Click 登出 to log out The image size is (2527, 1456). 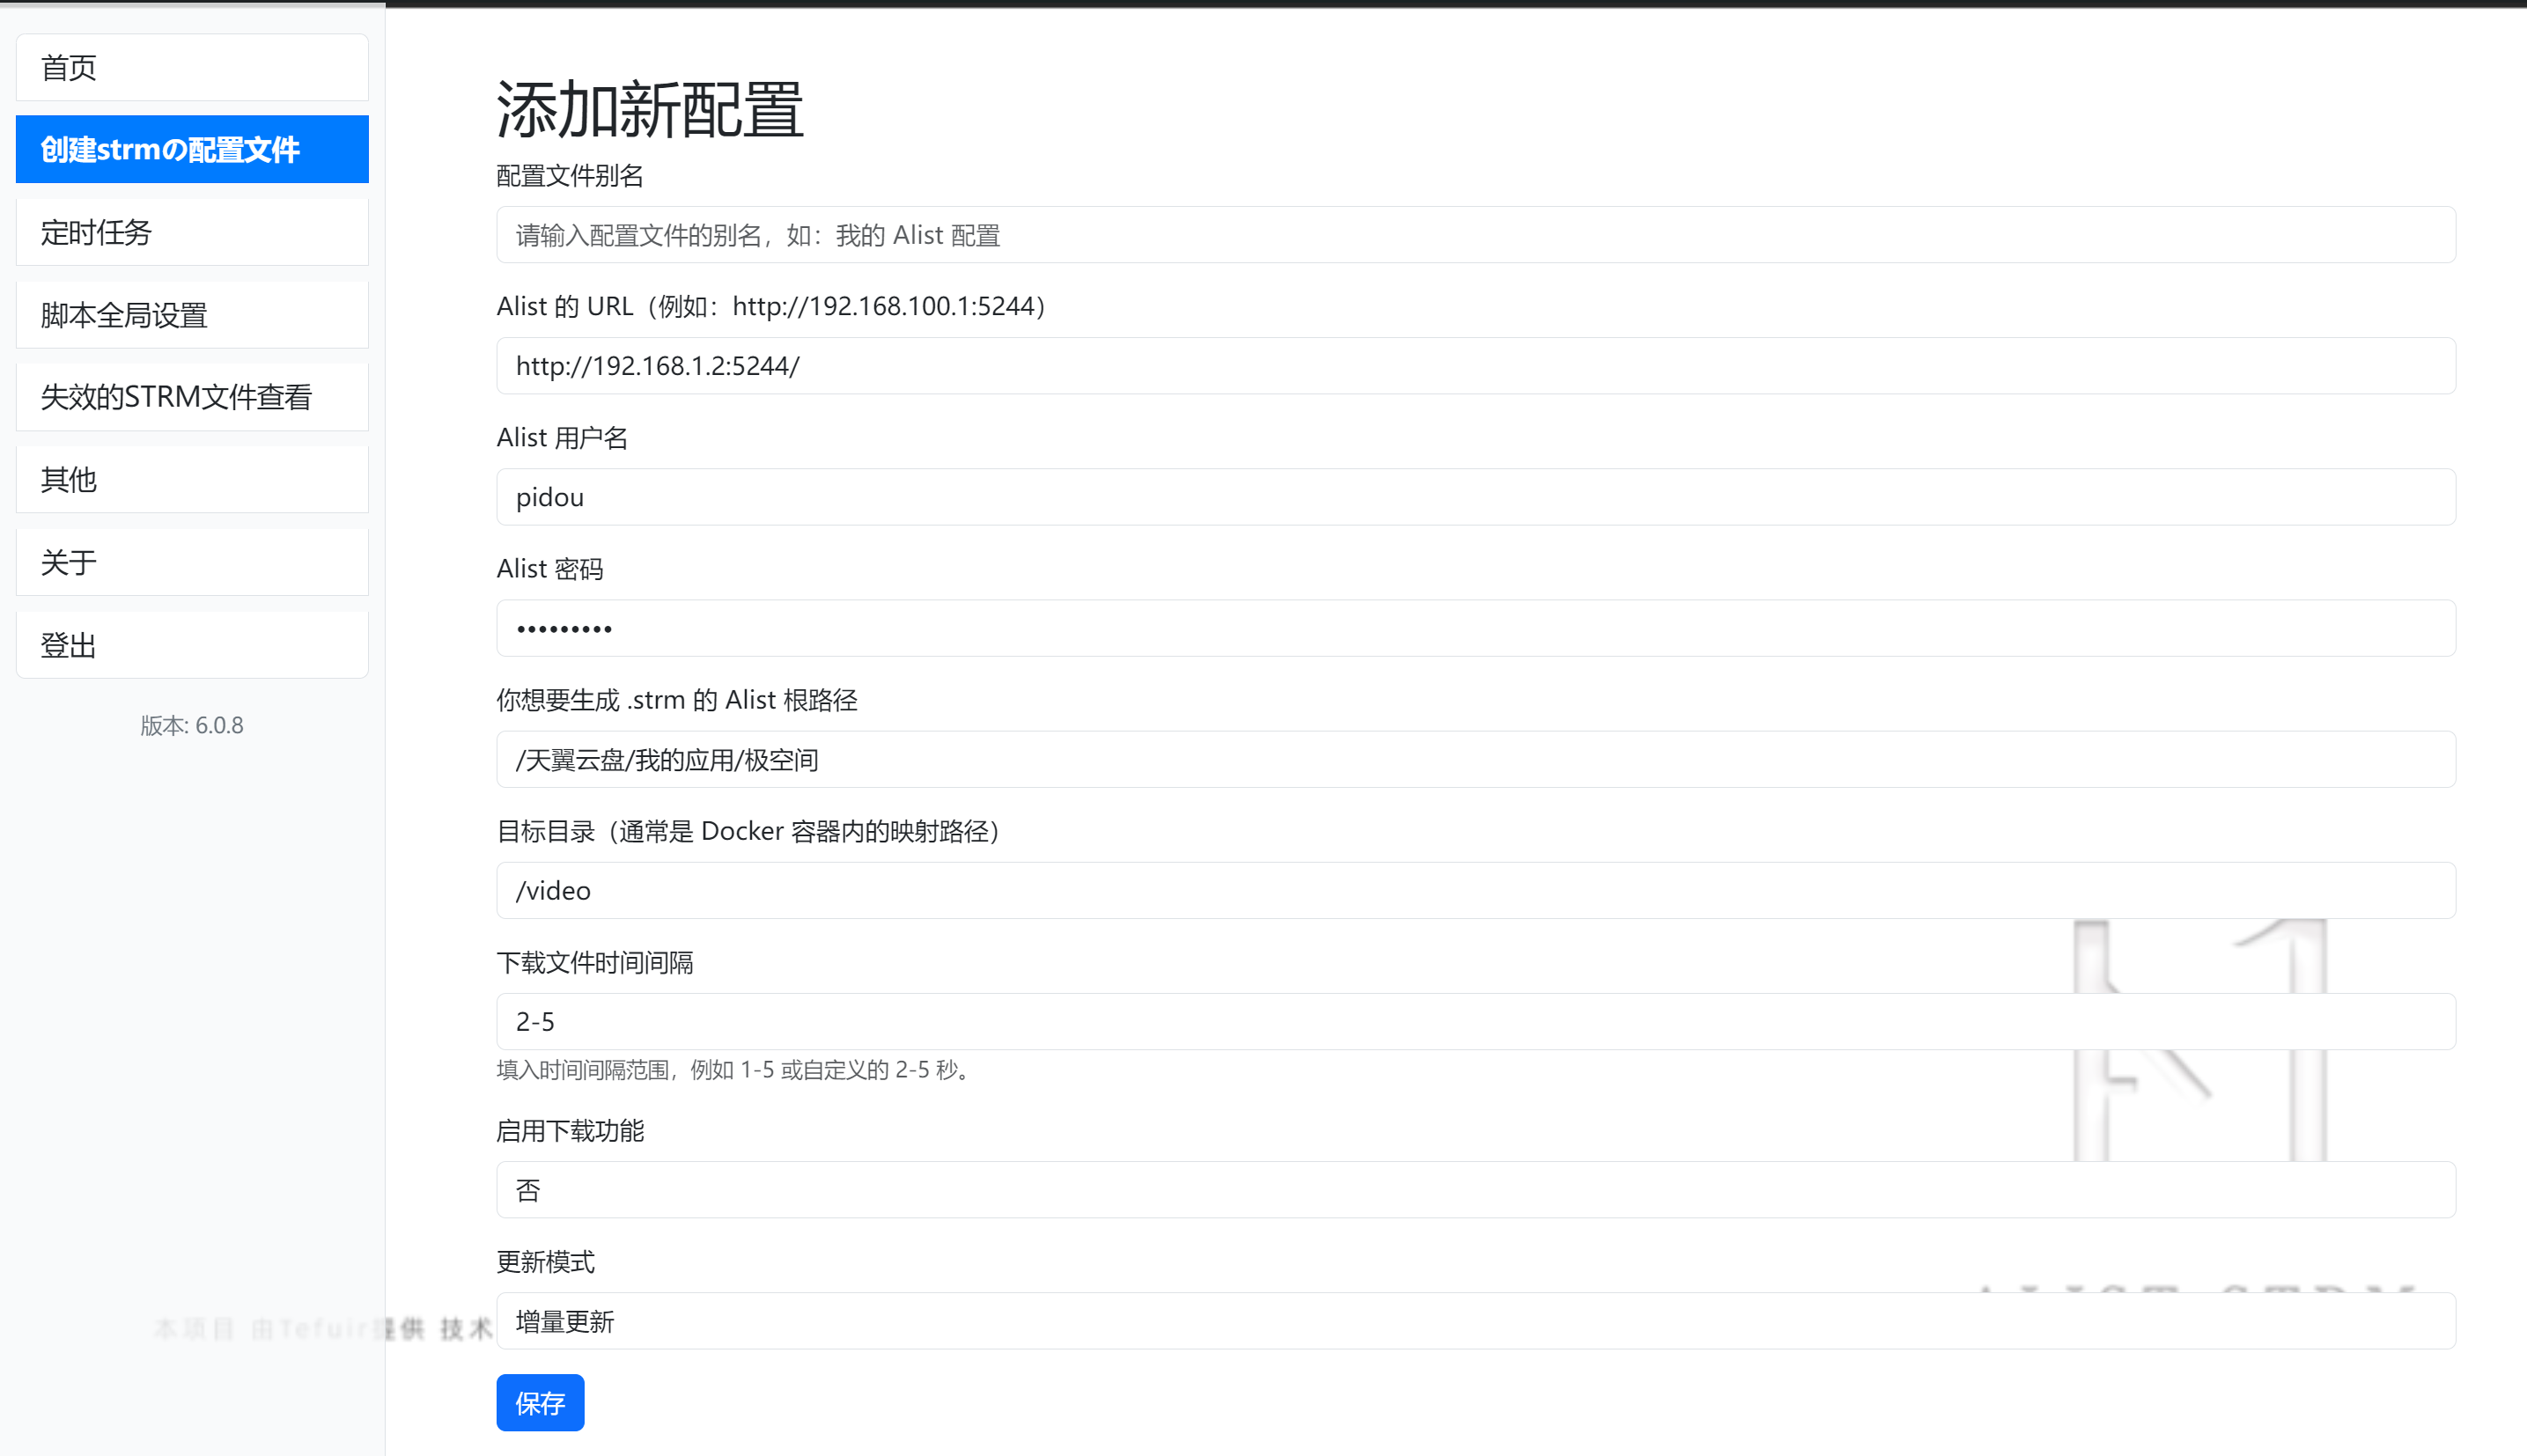point(192,645)
